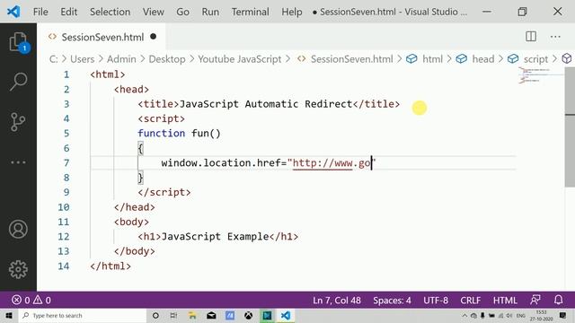Open the More Actions ellipsis in the editor title bar
The height and width of the screenshot is (323, 575).
click(x=555, y=37)
